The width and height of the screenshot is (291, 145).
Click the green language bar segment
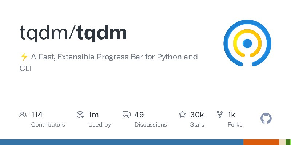point(288,142)
